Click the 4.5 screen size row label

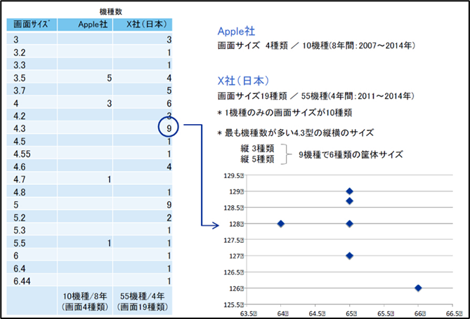[20, 142]
